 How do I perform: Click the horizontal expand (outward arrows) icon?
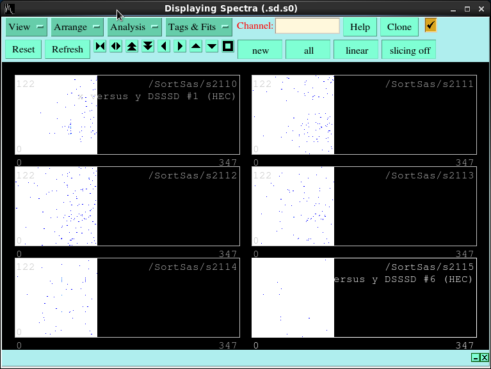[x=116, y=46]
